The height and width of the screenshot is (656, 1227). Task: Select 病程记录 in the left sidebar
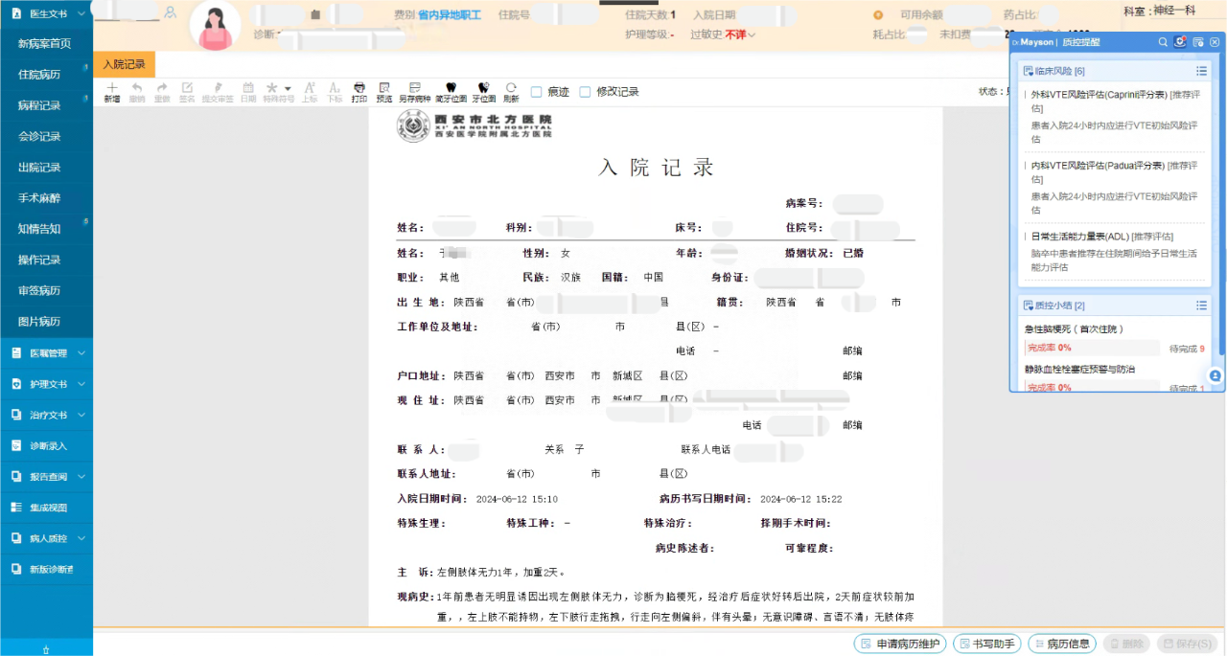[38, 105]
